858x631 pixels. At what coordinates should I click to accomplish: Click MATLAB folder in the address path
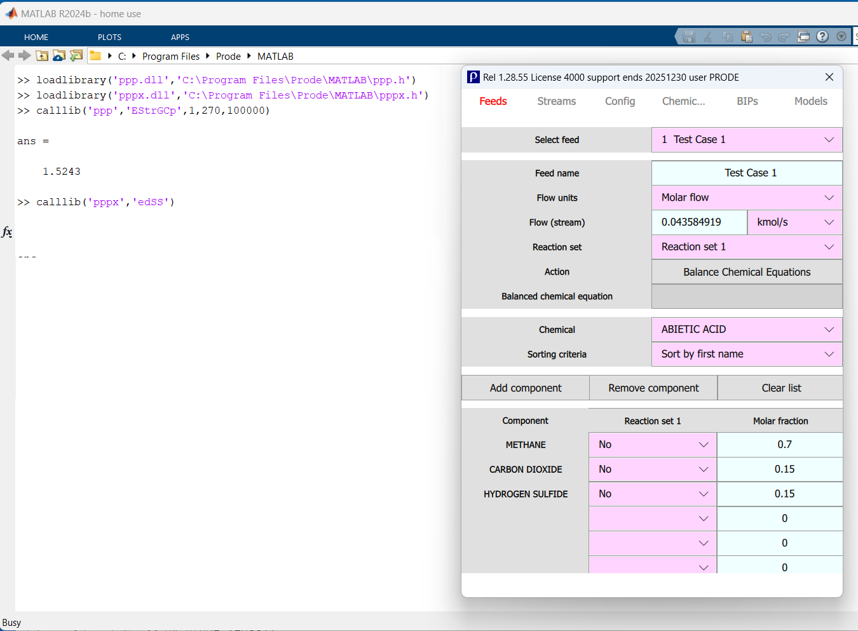(275, 56)
